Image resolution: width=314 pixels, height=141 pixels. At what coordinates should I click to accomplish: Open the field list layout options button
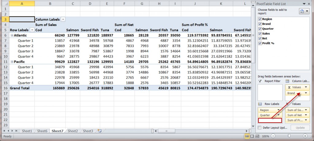pos(304,11)
